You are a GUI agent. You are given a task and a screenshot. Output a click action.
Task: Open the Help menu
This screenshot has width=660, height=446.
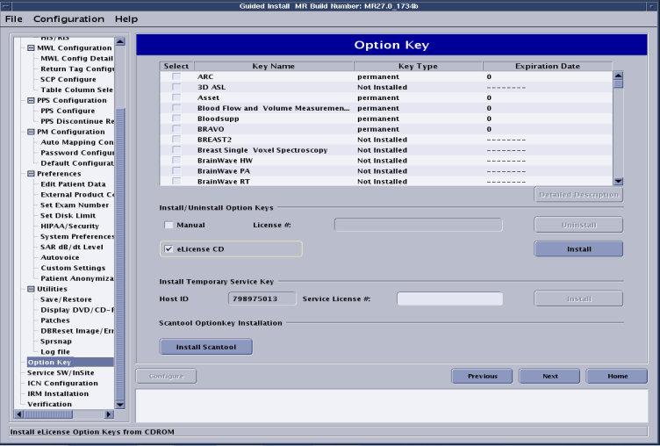(x=126, y=18)
